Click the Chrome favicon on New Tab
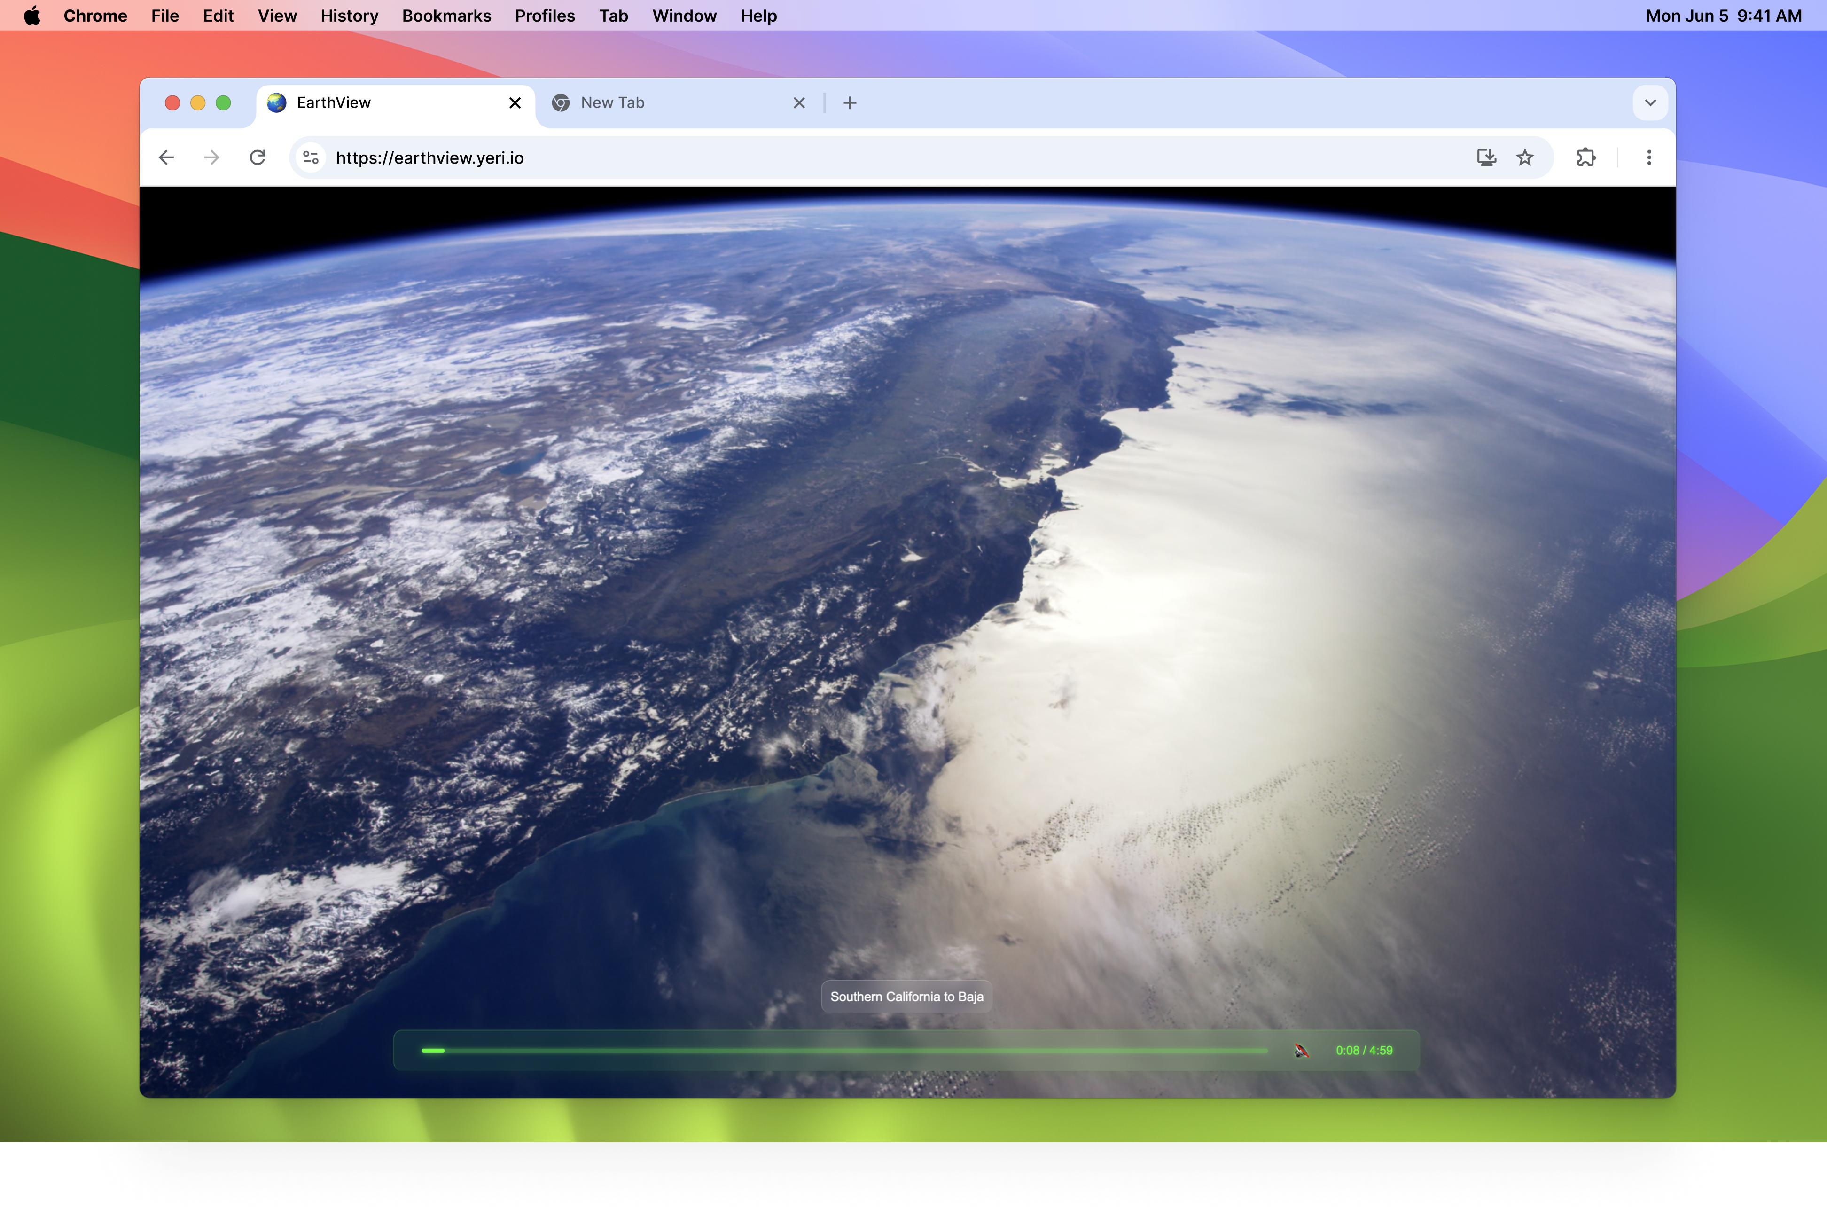The width and height of the screenshot is (1827, 1225). pyautogui.click(x=560, y=103)
